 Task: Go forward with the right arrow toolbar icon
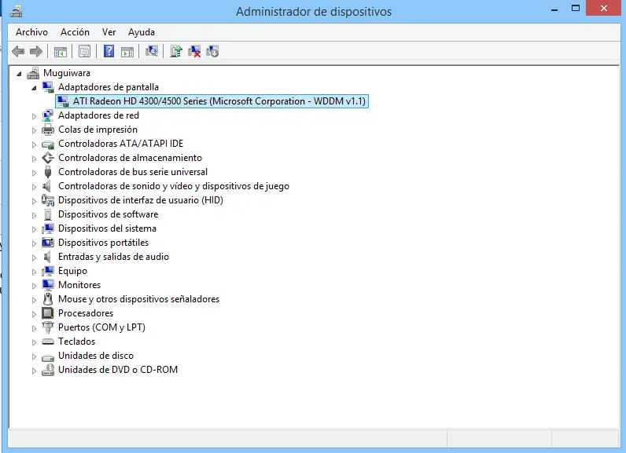click(36, 51)
